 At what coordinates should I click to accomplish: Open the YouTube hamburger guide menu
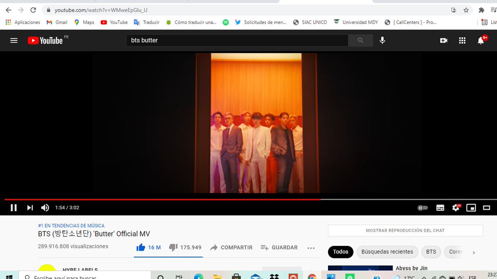point(14,40)
